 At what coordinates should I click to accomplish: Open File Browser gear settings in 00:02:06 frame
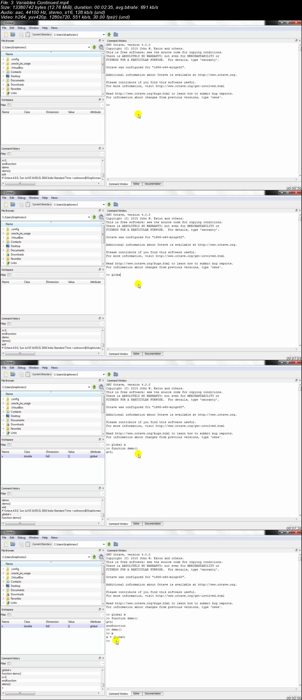101,557
